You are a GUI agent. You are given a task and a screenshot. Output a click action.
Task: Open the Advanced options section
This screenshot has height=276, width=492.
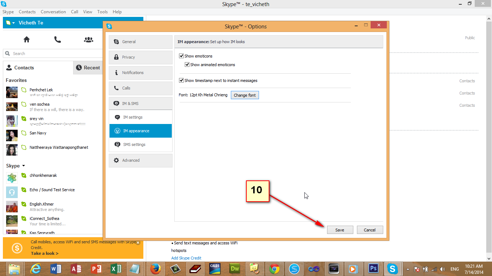point(140,160)
